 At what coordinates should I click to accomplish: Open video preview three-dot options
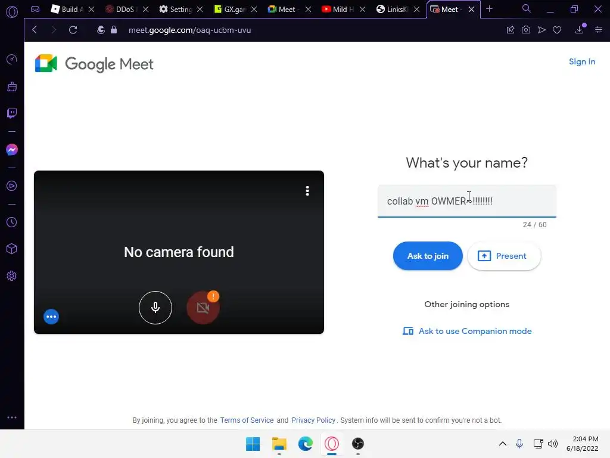(x=307, y=191)
